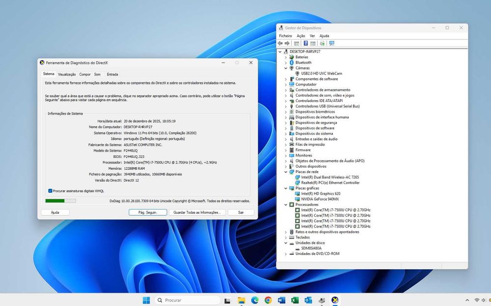
Task: Click the Sair button
Action: pyautogui.click(x=241, y=212)
